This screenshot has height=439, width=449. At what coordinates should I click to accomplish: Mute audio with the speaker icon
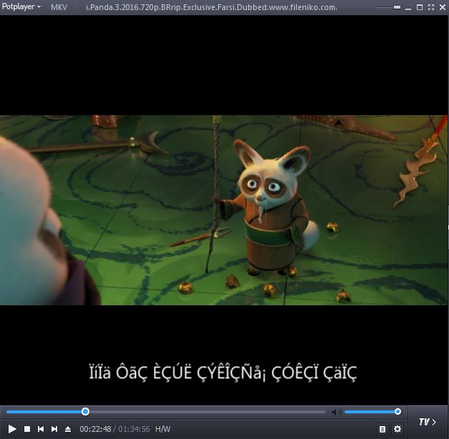tap(336, 412)
